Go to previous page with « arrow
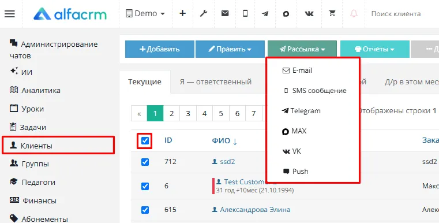439x223 pixels. (x=139, y=113)
